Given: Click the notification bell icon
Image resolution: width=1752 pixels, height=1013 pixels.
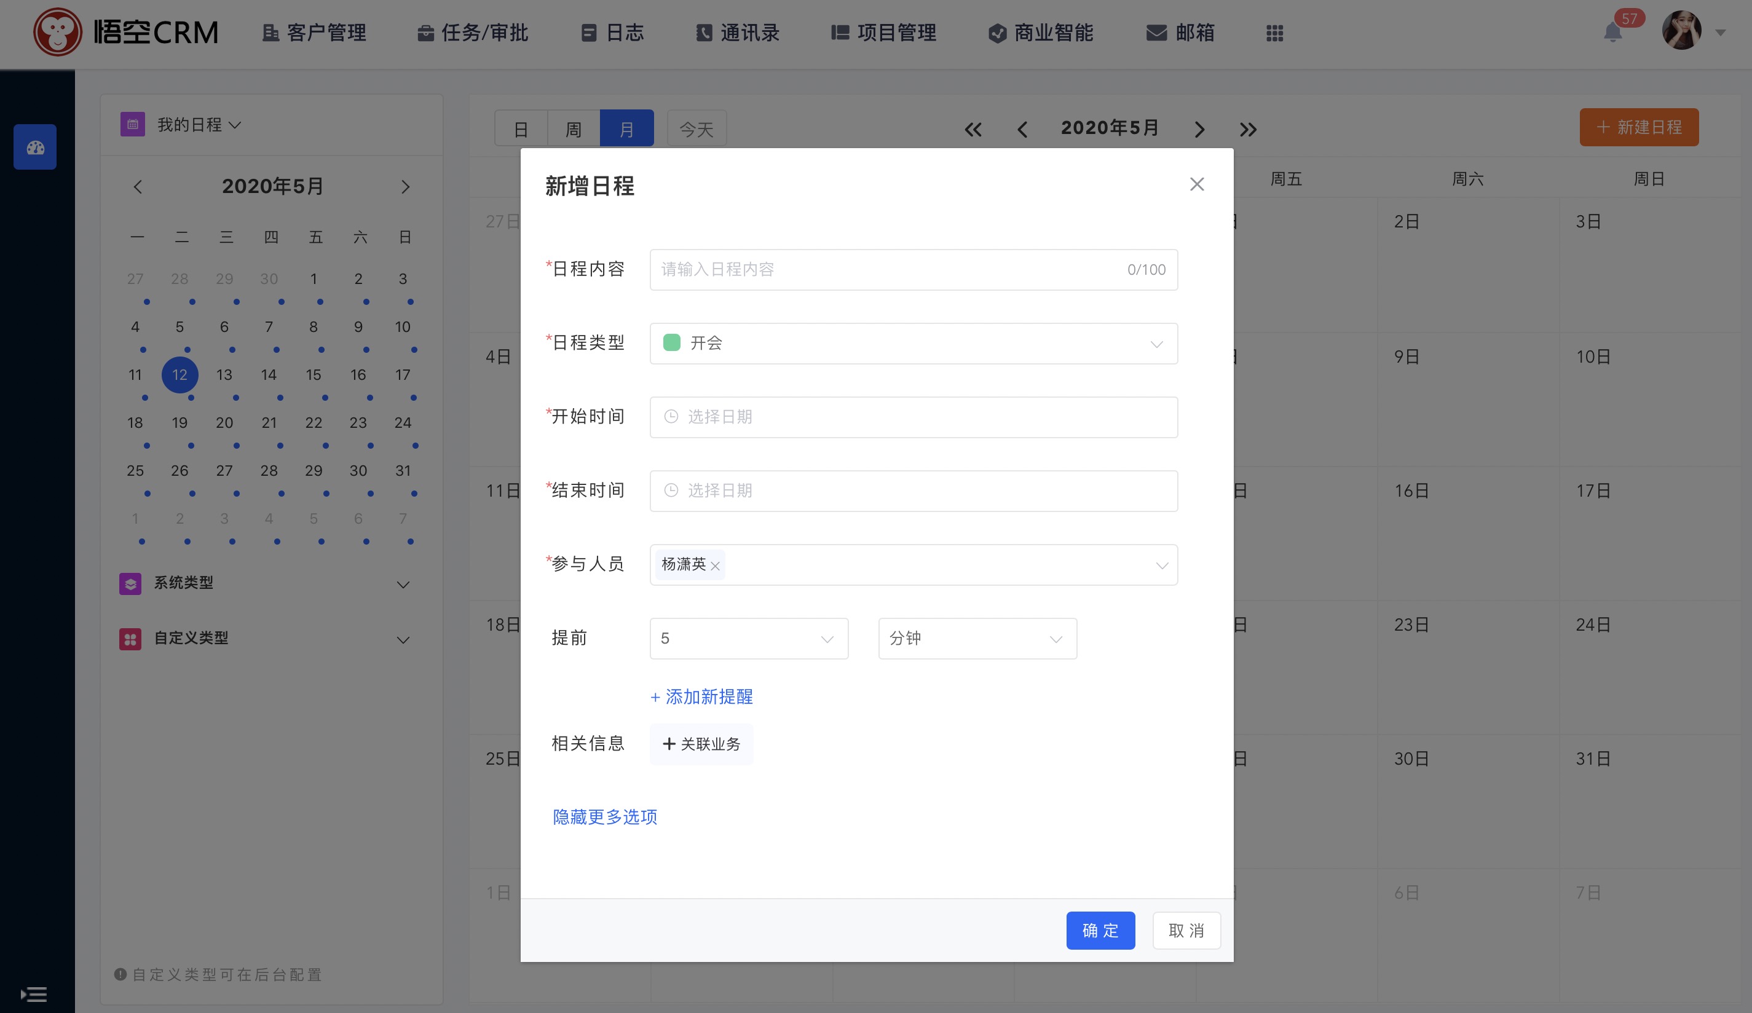Looking at the screenshot, I should [1612, 33].
